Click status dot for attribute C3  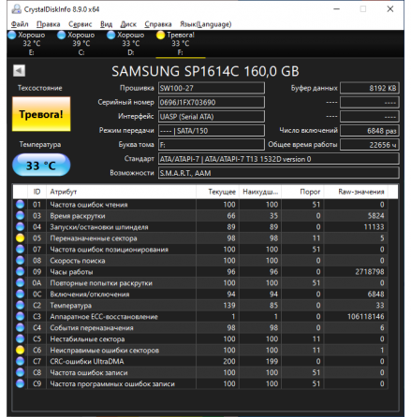point(20,317)
